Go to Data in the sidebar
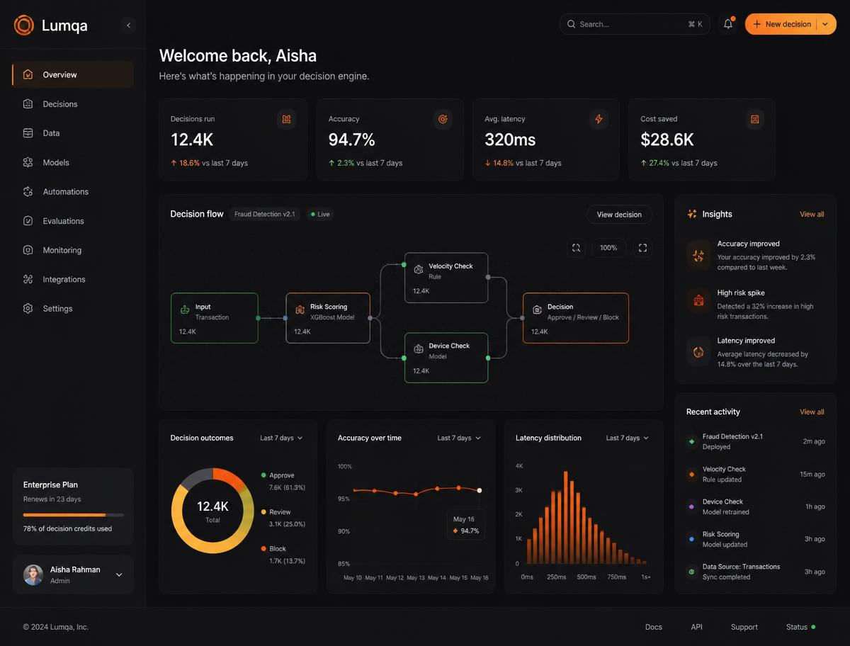The height and width of the screenshot is (646, 850). (x=73, y=133)
